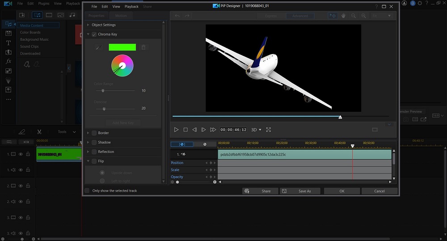
Task: Click the fullscreen preview icon
Action: pyautogui.click(x=269, y=130)
